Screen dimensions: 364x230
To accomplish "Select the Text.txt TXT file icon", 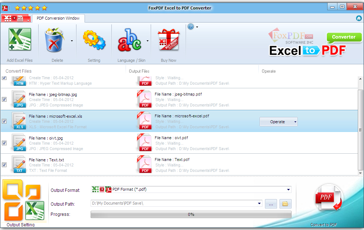I will 19,165.
